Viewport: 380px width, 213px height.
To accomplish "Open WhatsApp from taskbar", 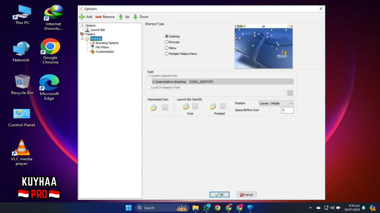I will pyautogui.click(x=207, y=208).
